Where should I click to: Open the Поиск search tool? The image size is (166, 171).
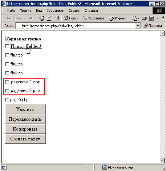point(71,18)
